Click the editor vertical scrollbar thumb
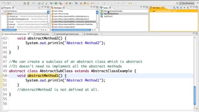 coord(195,96)
